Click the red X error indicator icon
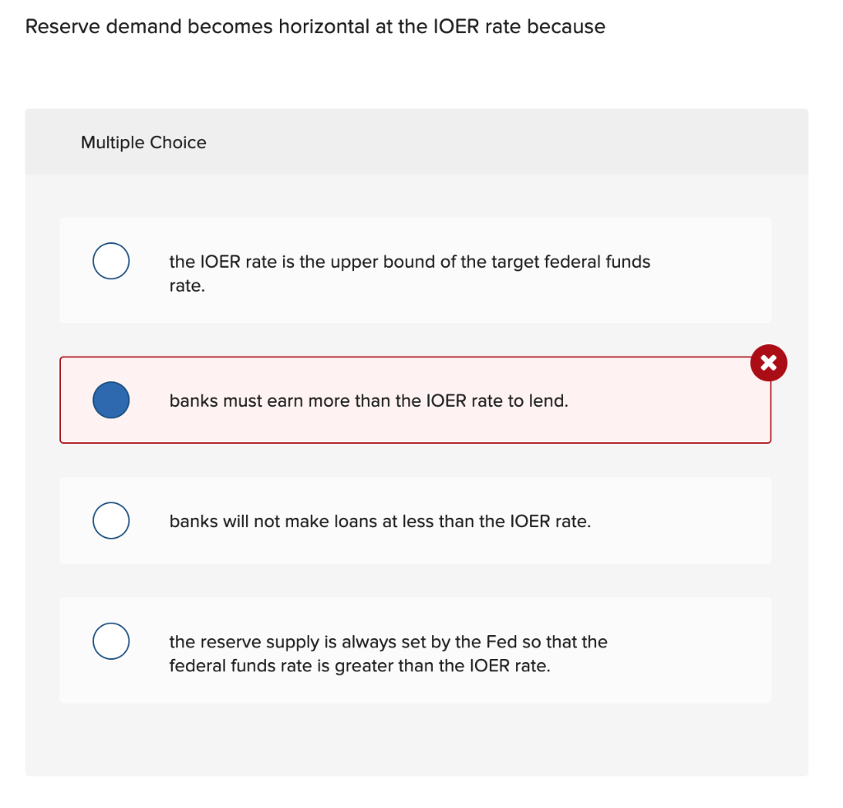Viewport: 843px width, 808px height. [x=767, y=362]
